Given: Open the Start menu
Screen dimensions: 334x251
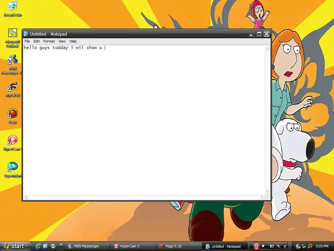Looking at the screenshot, I should [x=15, y=246].
